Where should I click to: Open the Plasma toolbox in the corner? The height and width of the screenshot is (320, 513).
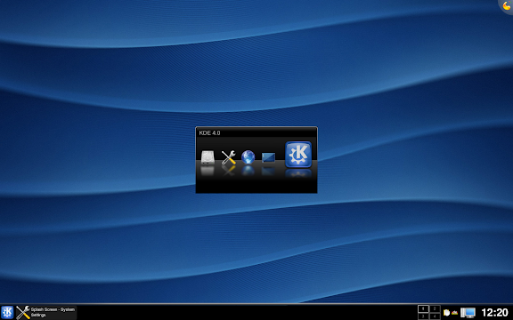tap(506, 6)
